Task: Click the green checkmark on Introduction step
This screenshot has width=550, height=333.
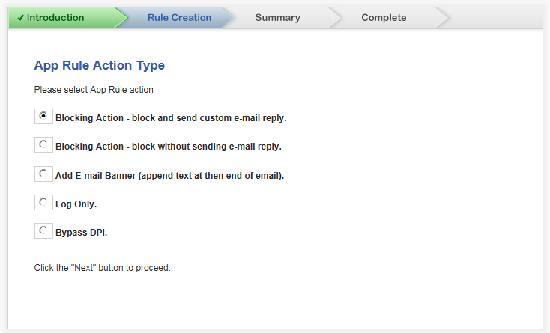Action: (21, 17)
